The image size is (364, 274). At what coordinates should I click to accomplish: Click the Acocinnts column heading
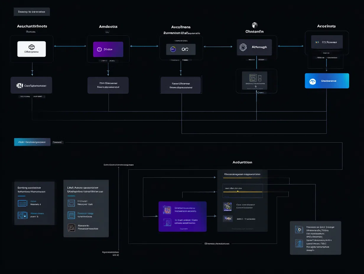(x=326, y=26)
